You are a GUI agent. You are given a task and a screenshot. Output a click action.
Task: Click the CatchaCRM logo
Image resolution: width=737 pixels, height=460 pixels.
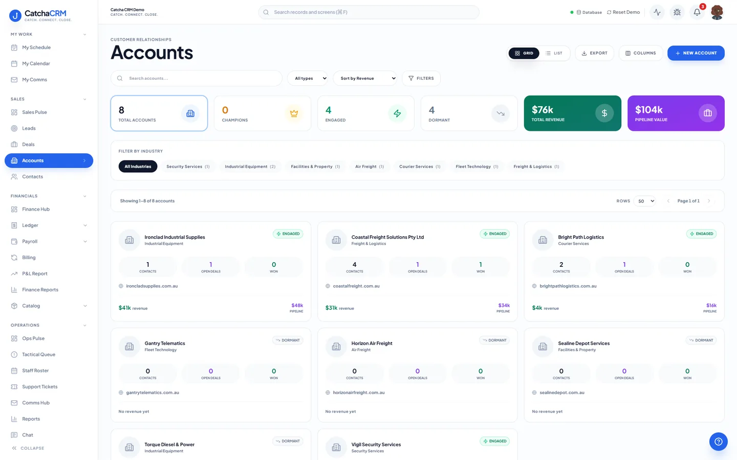tap(40, 15)
